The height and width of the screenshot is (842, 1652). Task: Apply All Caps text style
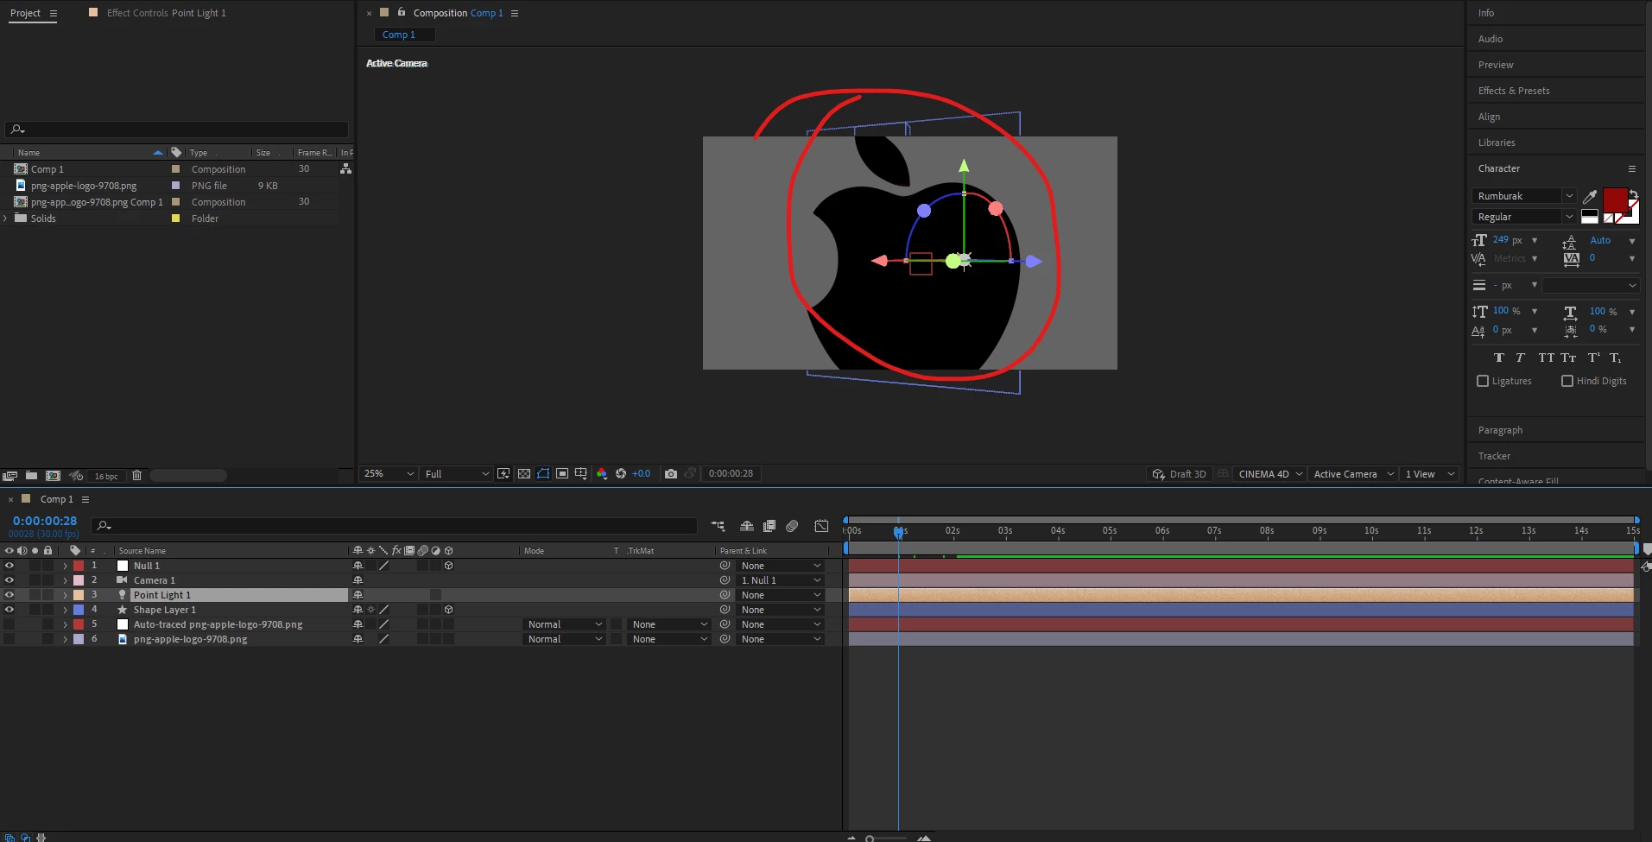pyautogui.click(x=1546, y=358)
